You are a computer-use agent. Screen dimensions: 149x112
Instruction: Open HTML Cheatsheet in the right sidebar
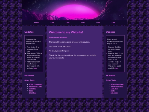(x=117, y=84)
